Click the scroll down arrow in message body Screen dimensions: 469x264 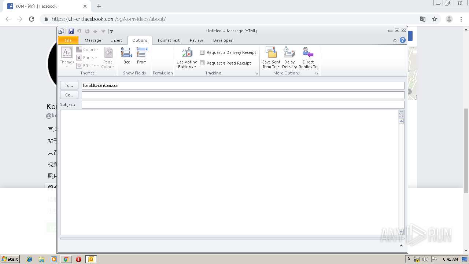[401, 231]
